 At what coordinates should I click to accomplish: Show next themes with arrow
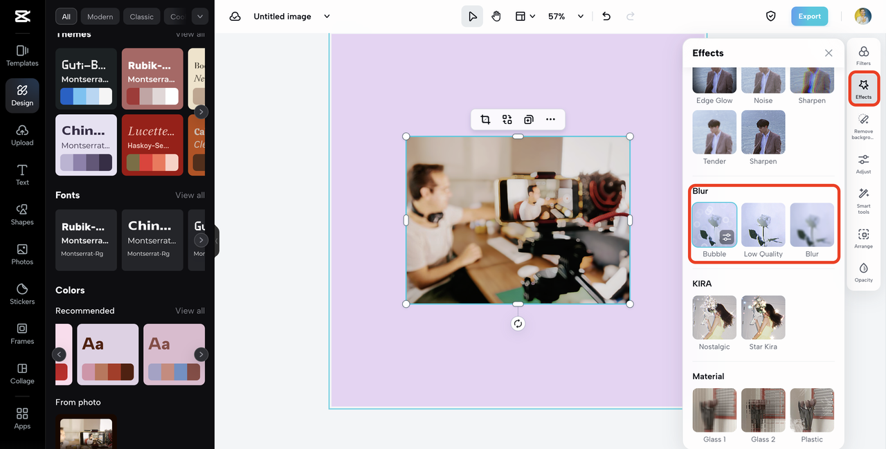[201, 111]
